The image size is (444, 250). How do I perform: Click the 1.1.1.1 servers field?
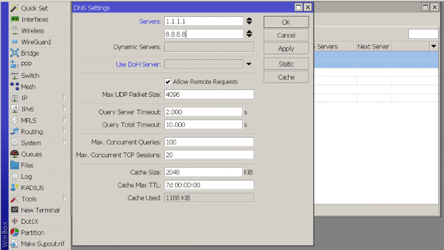click(x=204, y=22)
